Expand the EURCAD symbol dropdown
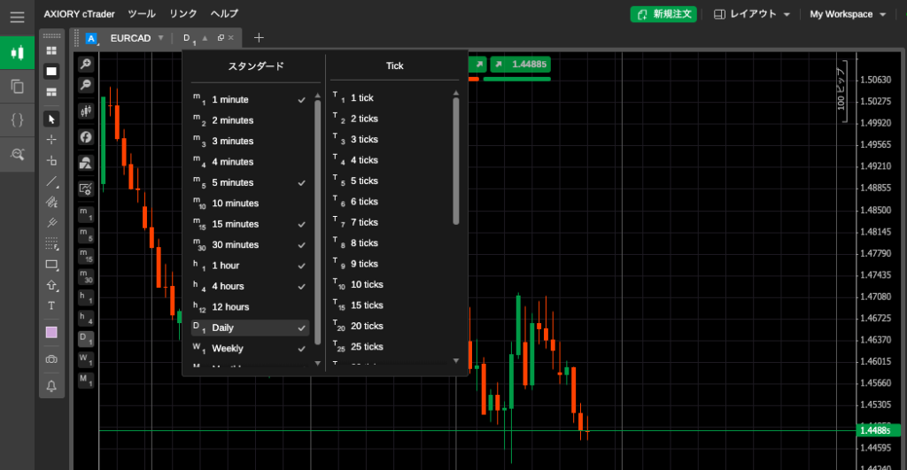907x470 pixels. point(160,38)
